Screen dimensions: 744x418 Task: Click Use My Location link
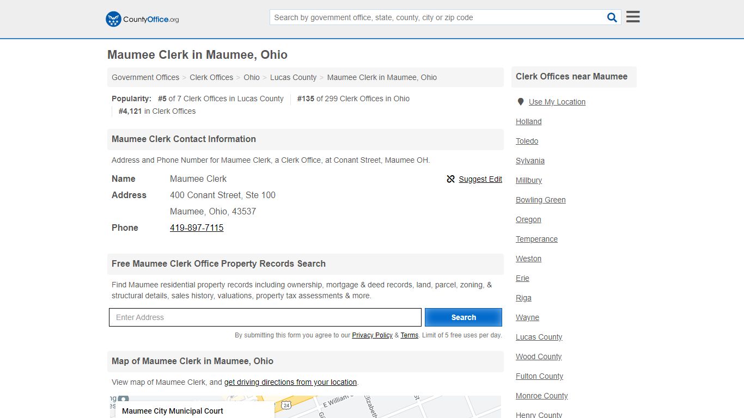click(557, 102)
